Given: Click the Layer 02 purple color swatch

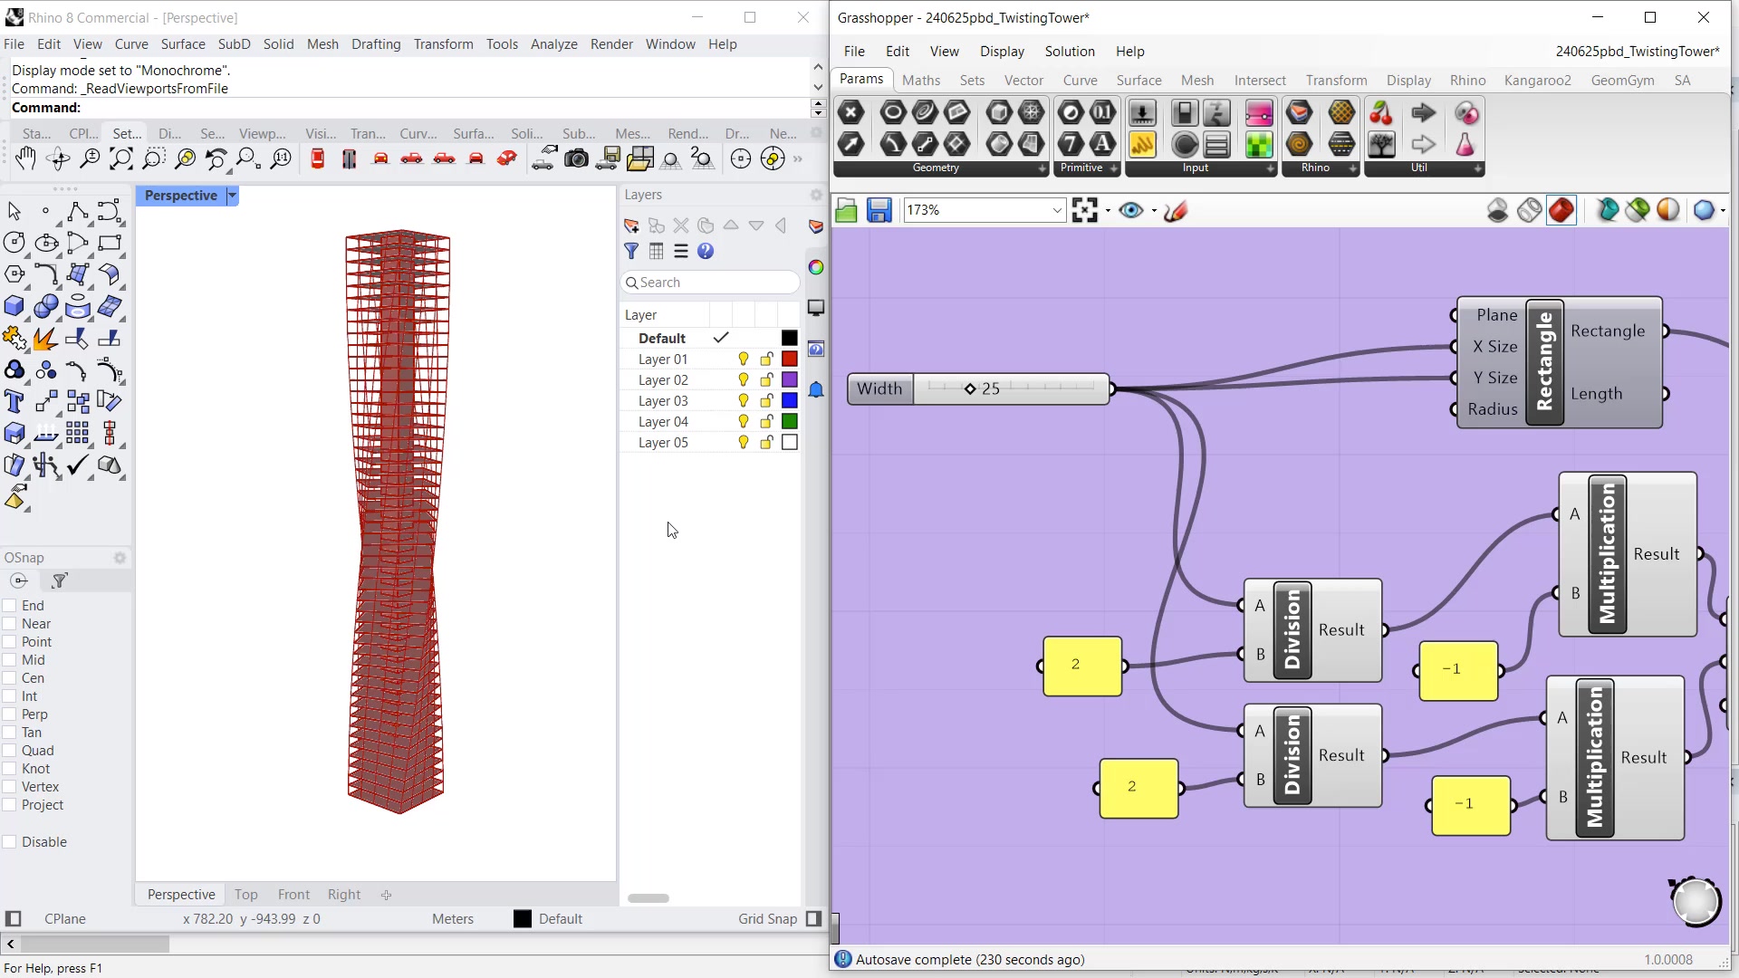Looking at the screenshot, I should pyautogui.click(x=790, y=380).
